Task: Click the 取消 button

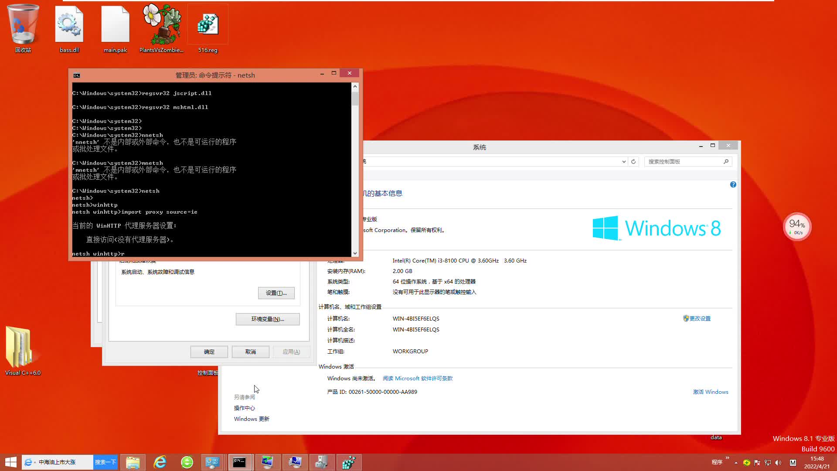Action: 251,352
